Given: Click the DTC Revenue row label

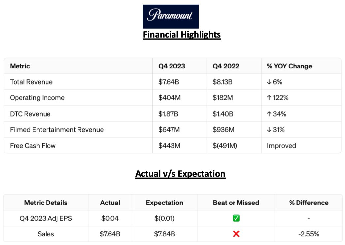Looking at the screenshot, I should coord(30,114).
